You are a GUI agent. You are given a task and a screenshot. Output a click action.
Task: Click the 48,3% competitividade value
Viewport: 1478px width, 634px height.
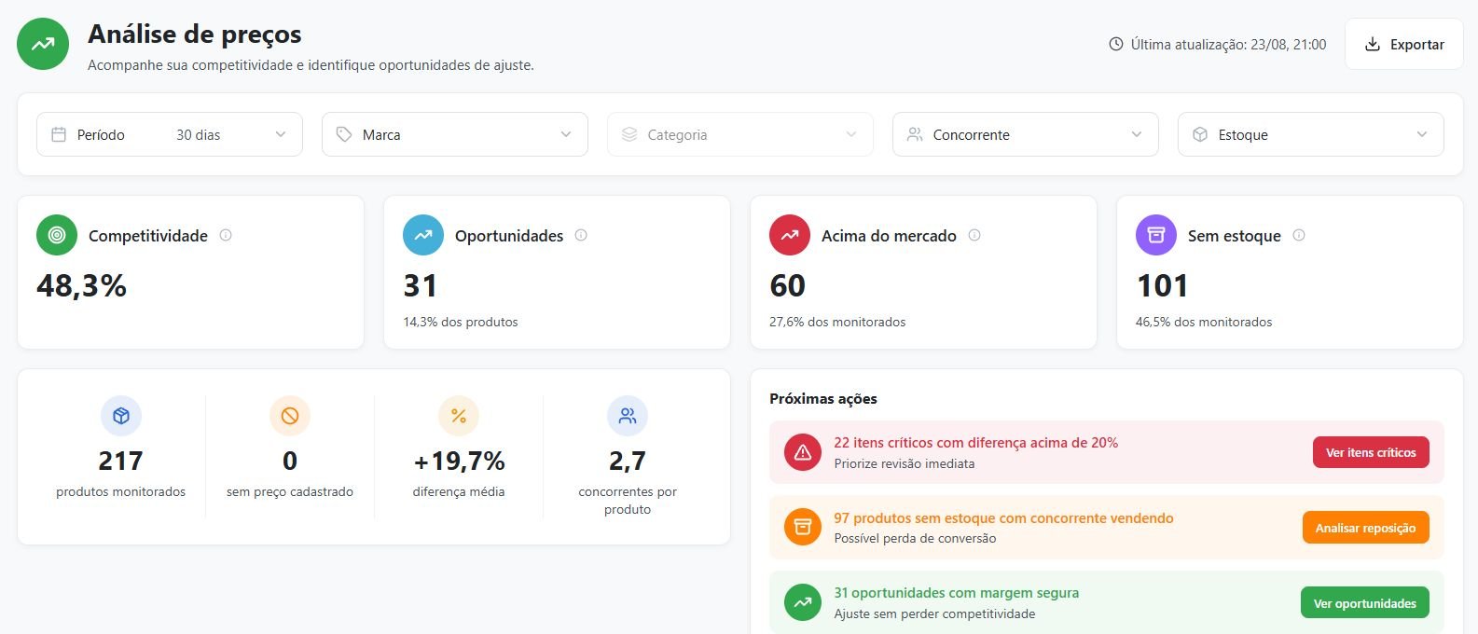(82, 285)
